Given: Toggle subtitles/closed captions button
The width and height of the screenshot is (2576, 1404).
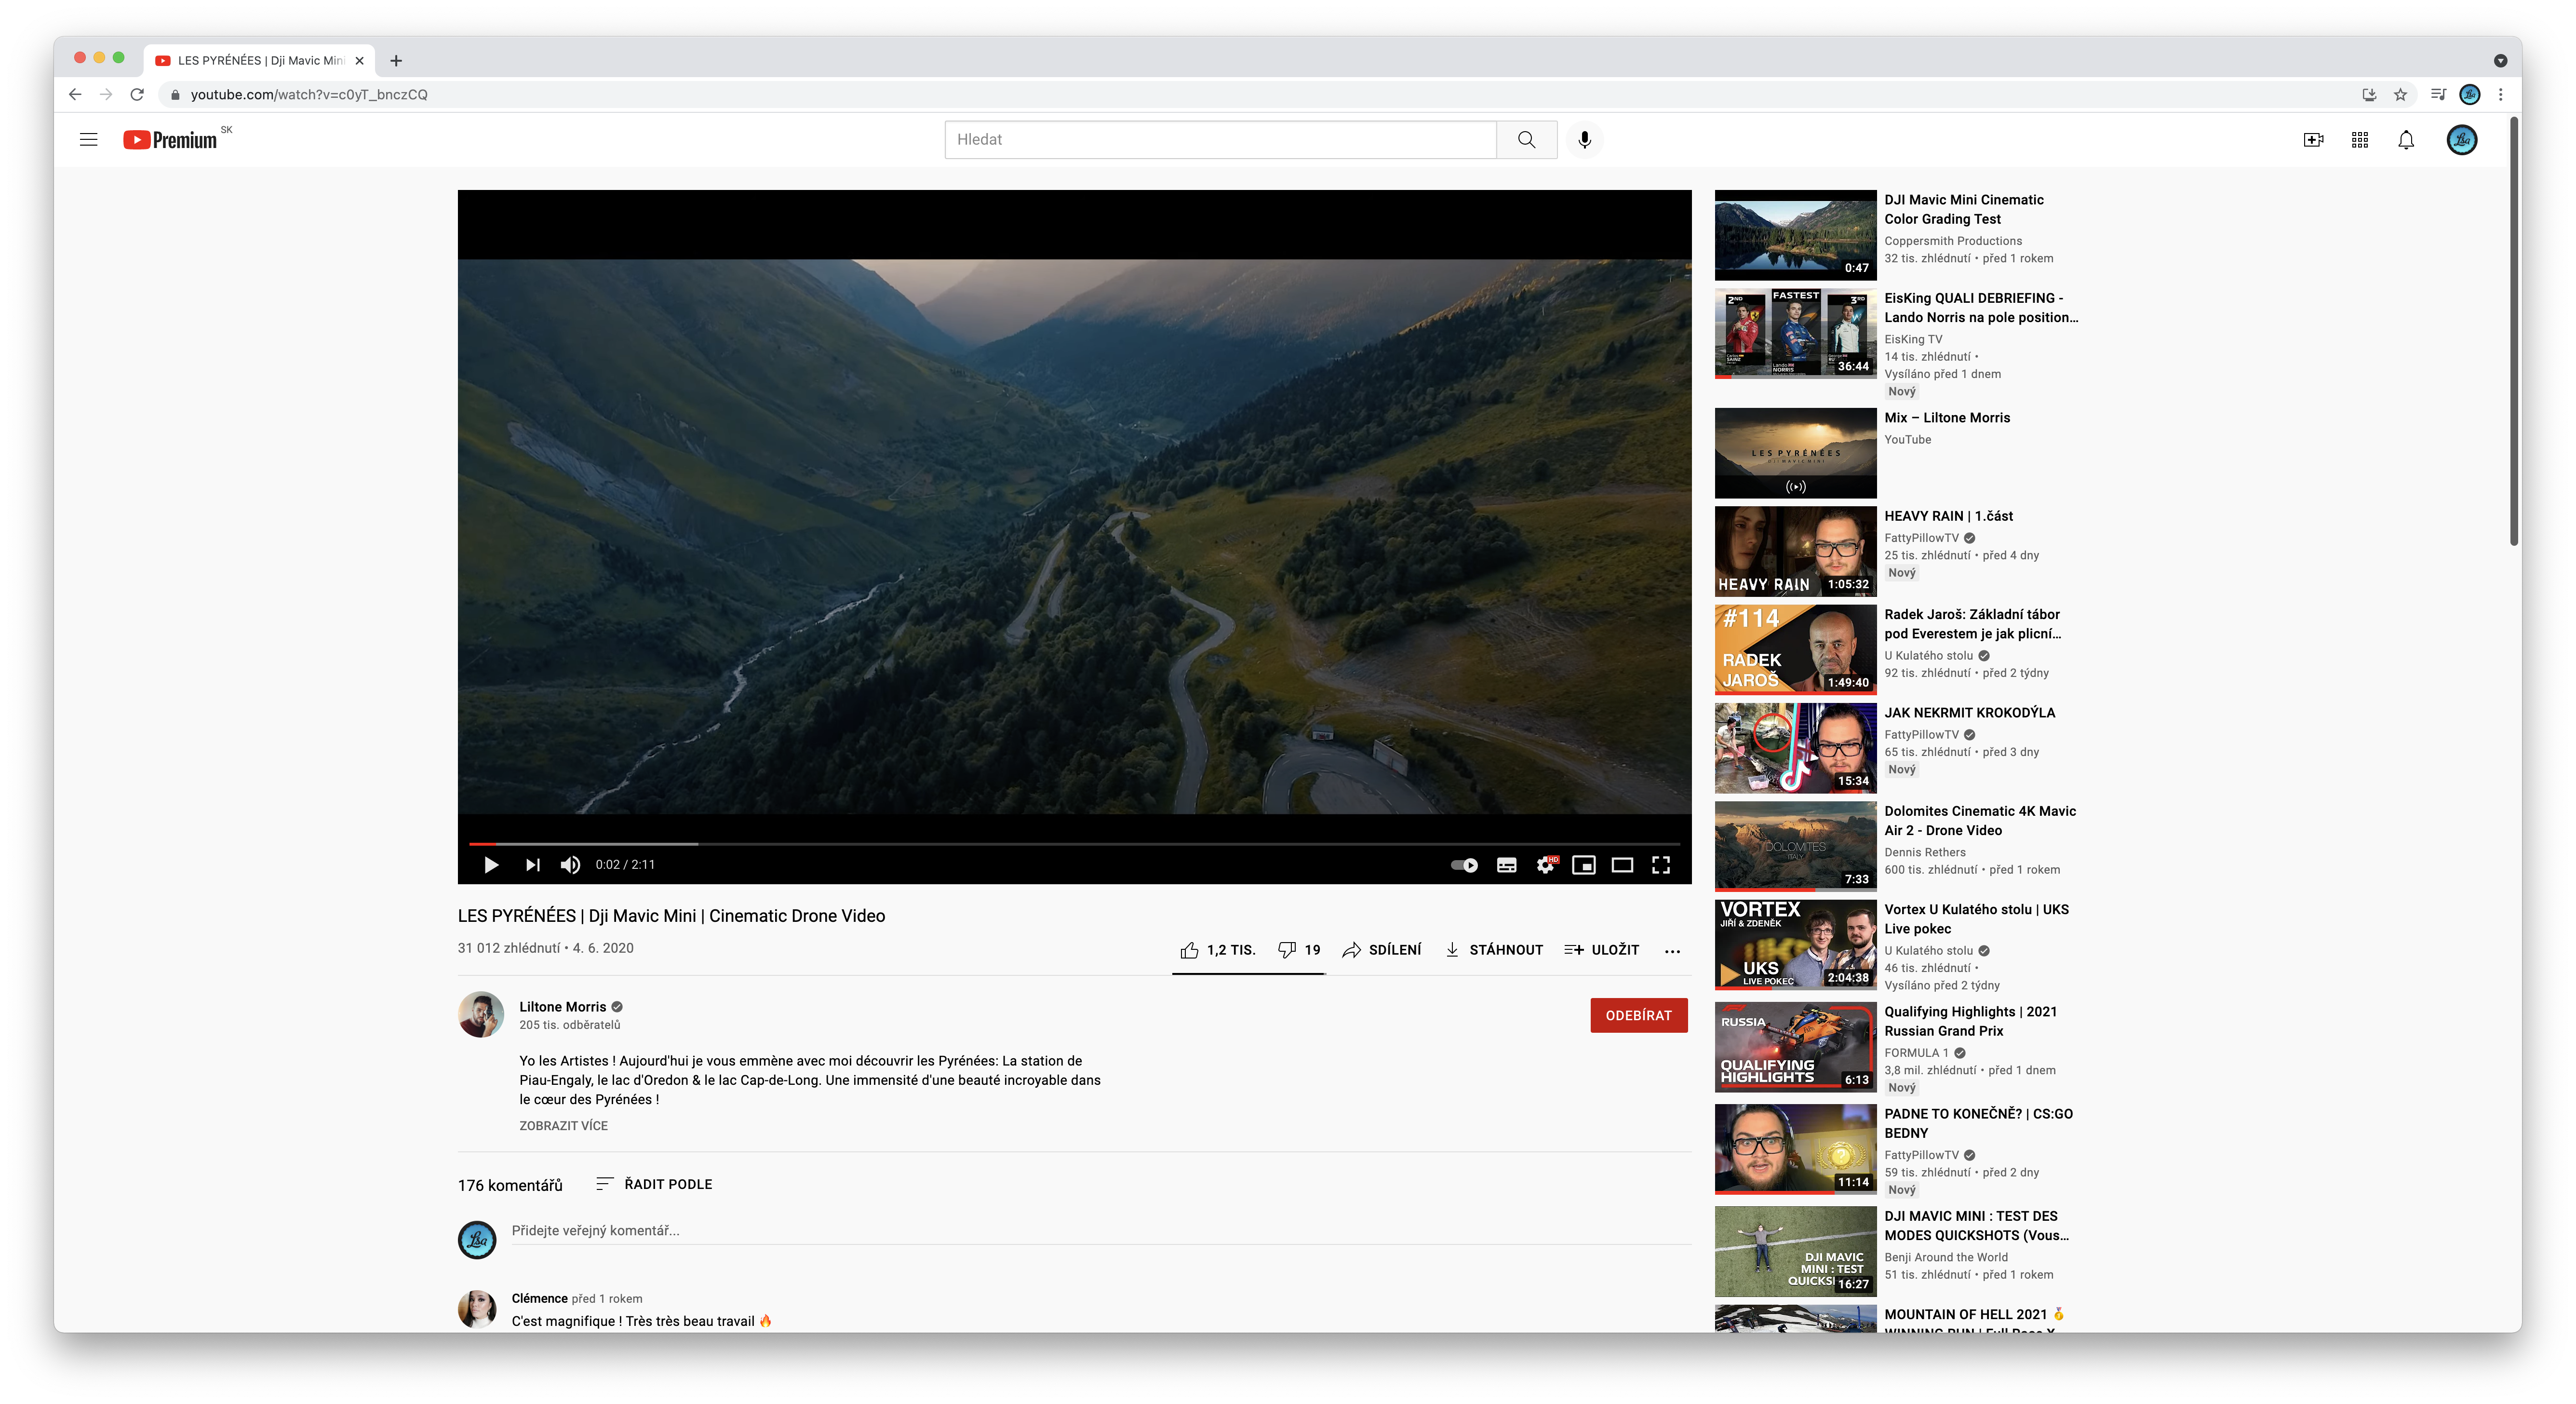Looking at the screenshot, I should click(x=1506, y=865).
